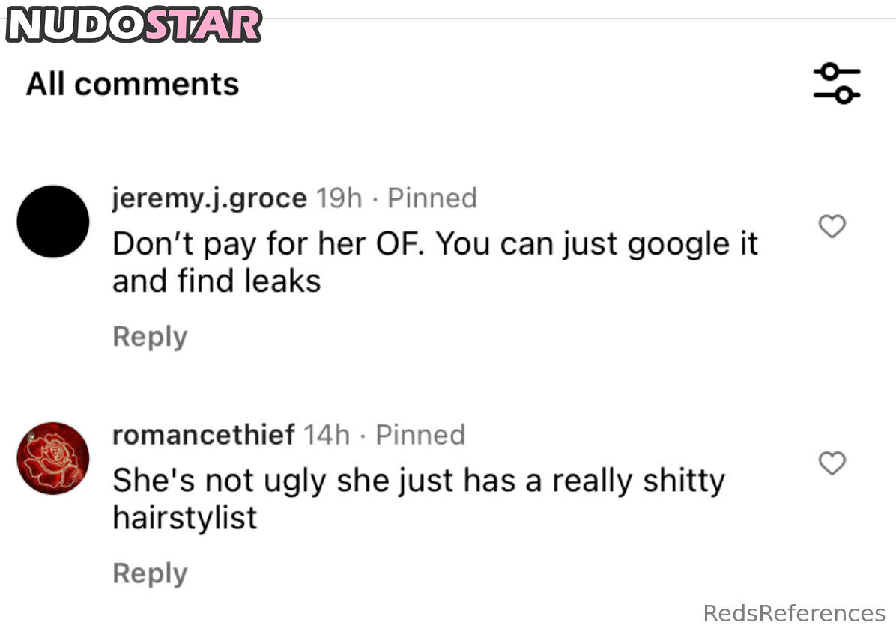Open jeremy.j.groce's black profile avatar
896x637 pixels.
(52, 222)
